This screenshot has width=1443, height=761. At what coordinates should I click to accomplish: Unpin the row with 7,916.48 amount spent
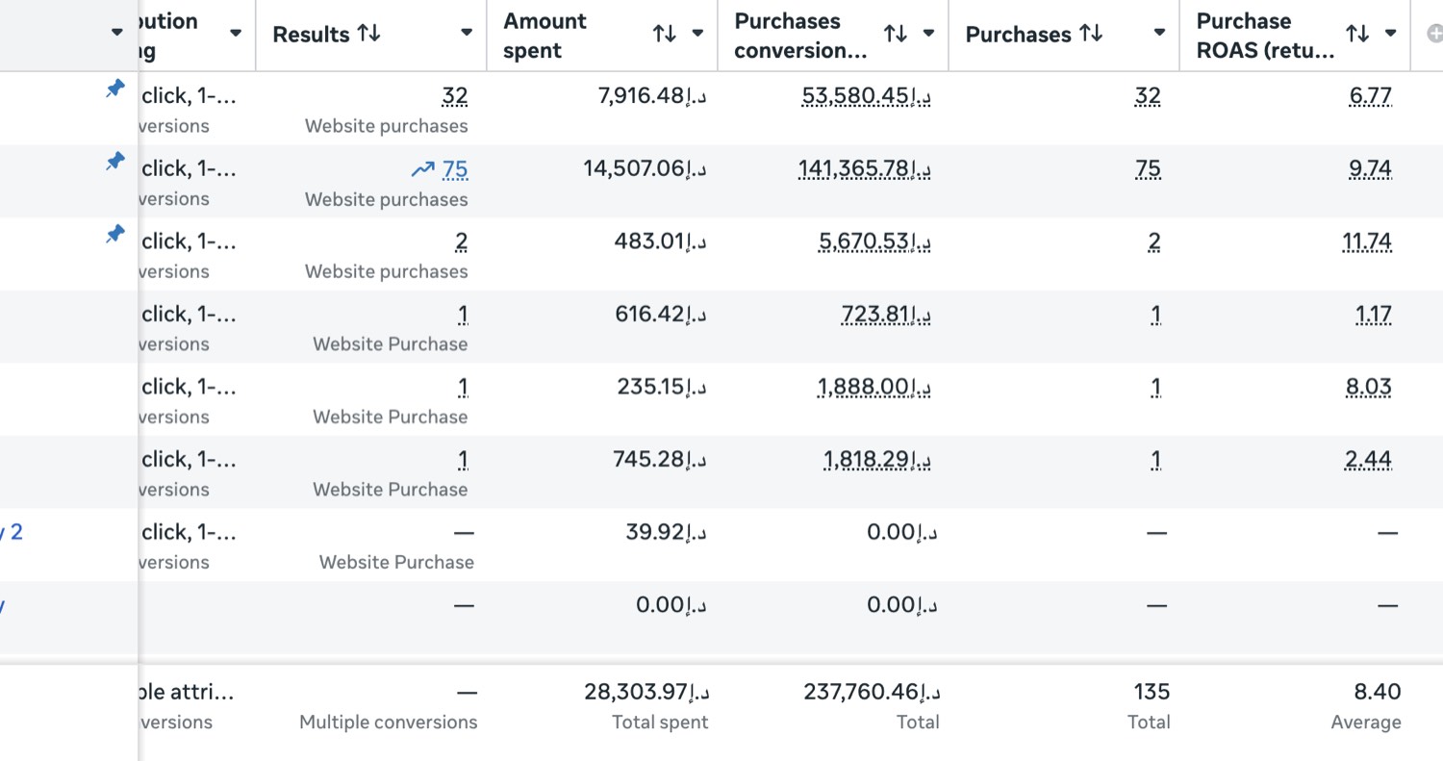pos(115,89)
